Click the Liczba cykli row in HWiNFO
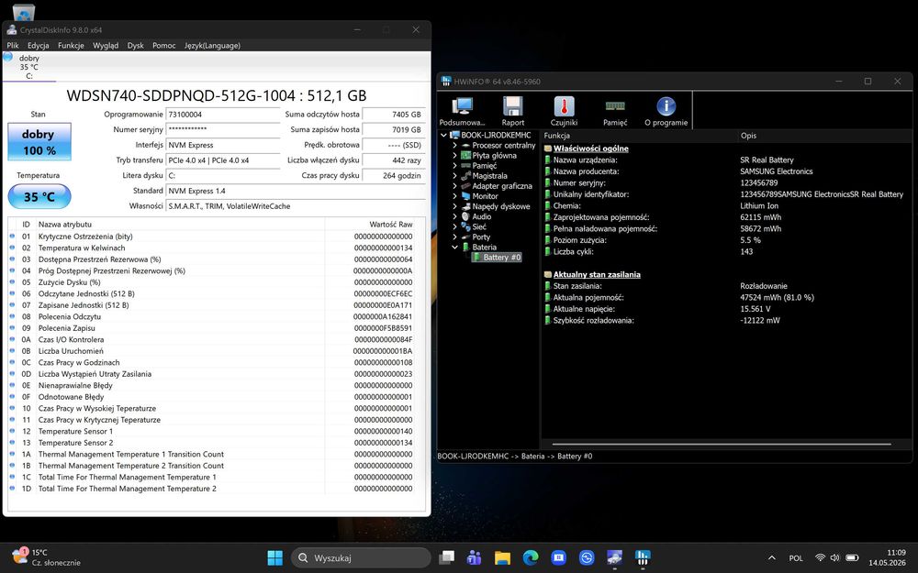The image size is (918, 573). pos(726,251)
